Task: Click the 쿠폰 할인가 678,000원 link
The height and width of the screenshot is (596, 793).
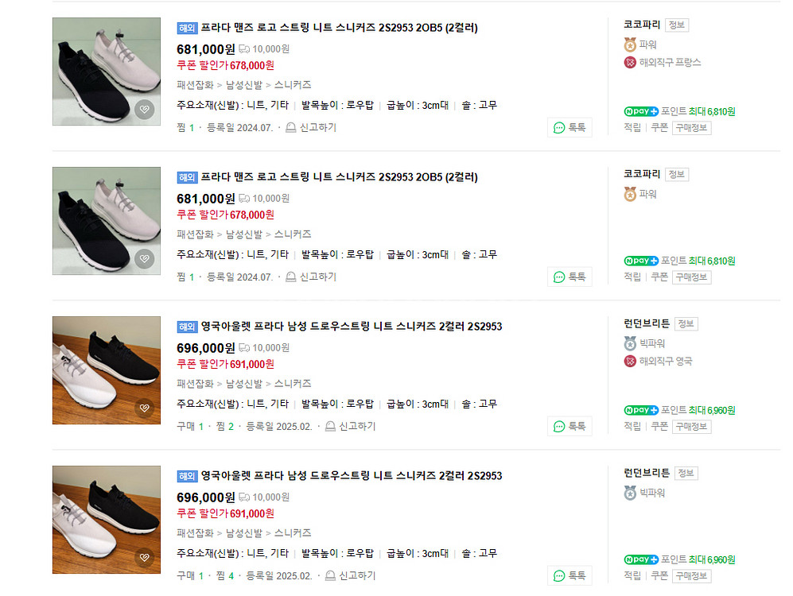Action: coord(225,66)
